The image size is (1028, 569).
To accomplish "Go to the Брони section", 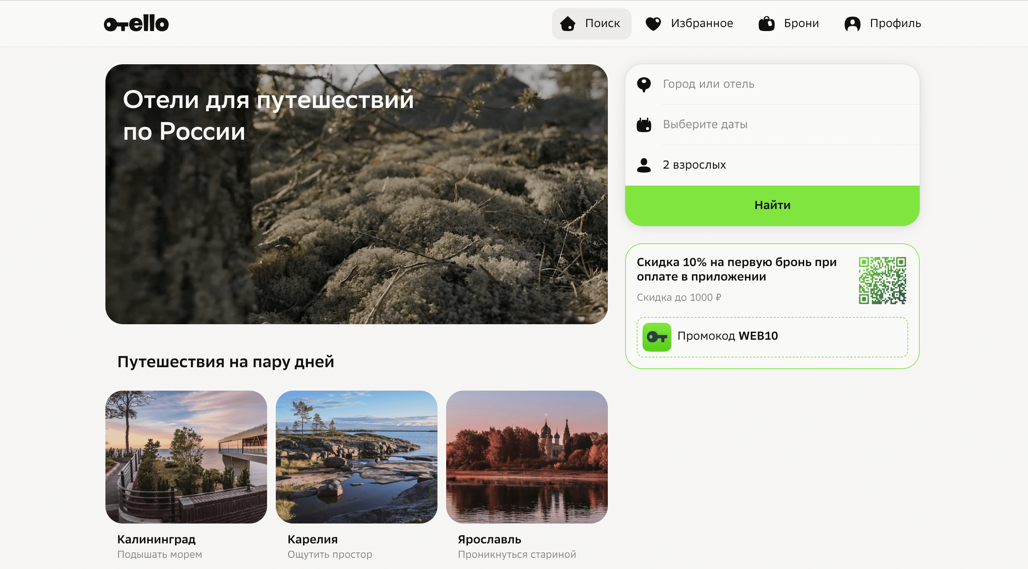I will (789, 23).
